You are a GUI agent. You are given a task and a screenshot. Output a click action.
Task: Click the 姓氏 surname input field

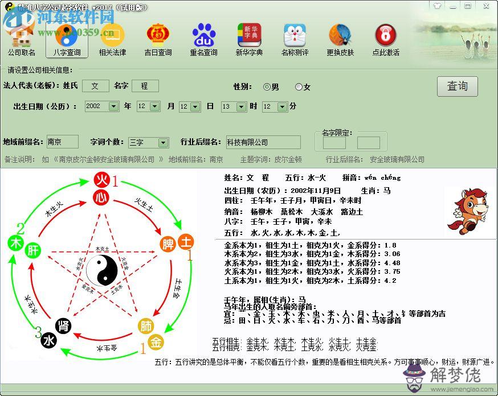coord(95,86)
